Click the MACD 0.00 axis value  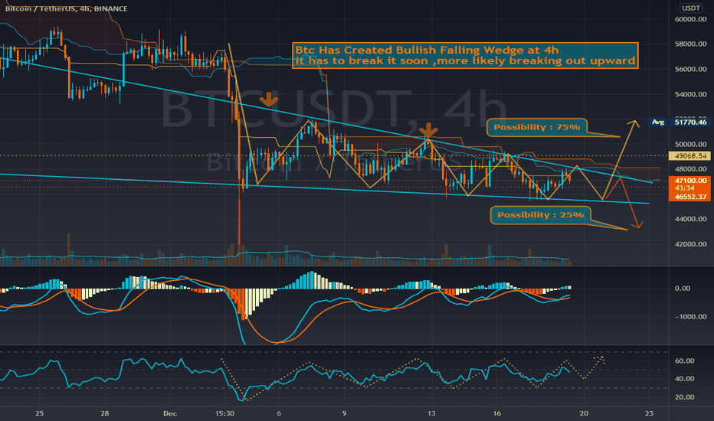(x=682, y=289)
